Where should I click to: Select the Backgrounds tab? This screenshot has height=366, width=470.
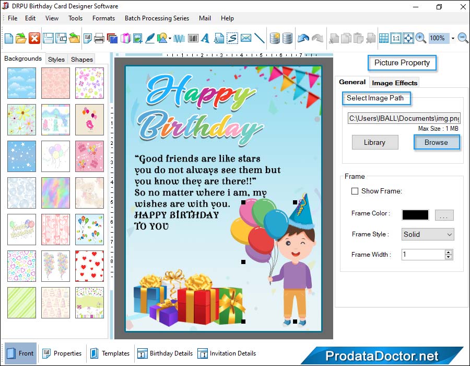coord(23,59)
